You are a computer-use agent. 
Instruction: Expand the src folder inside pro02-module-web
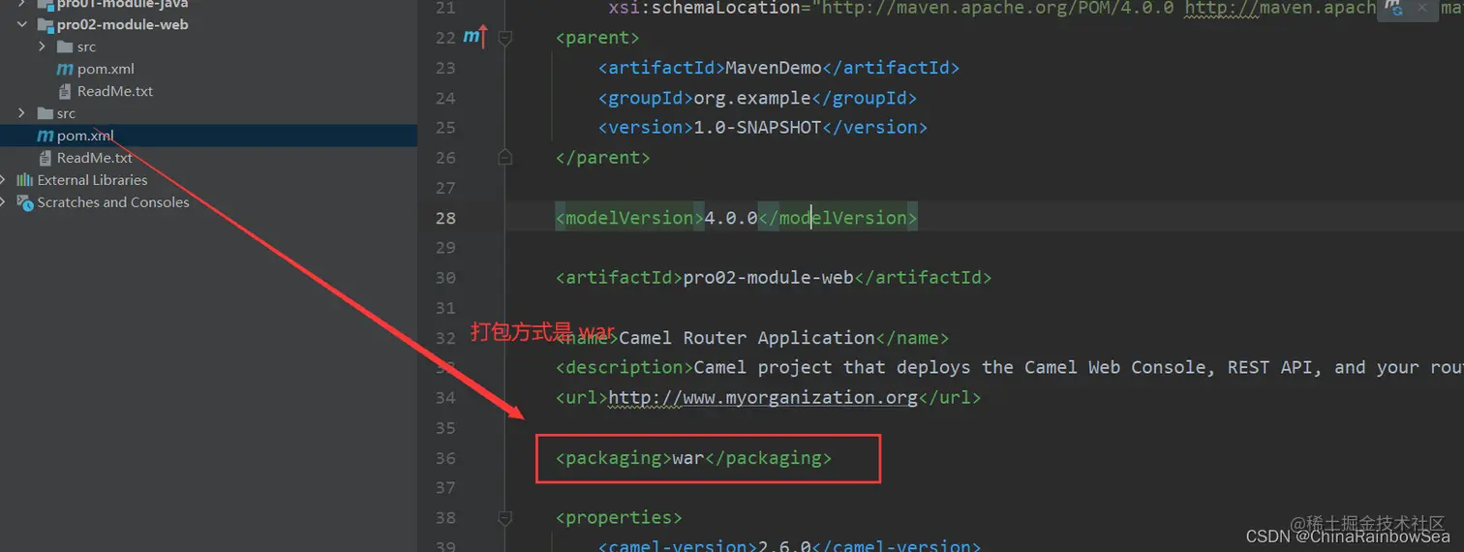tap(43, 46)
